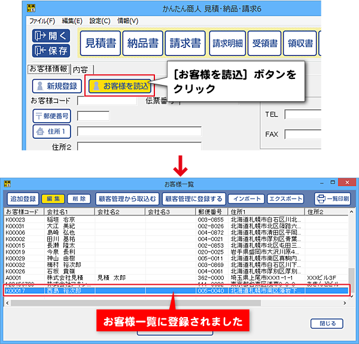Focus the TEL input field
This screenshot has height=344, width=359.
(x=303, y=114)
